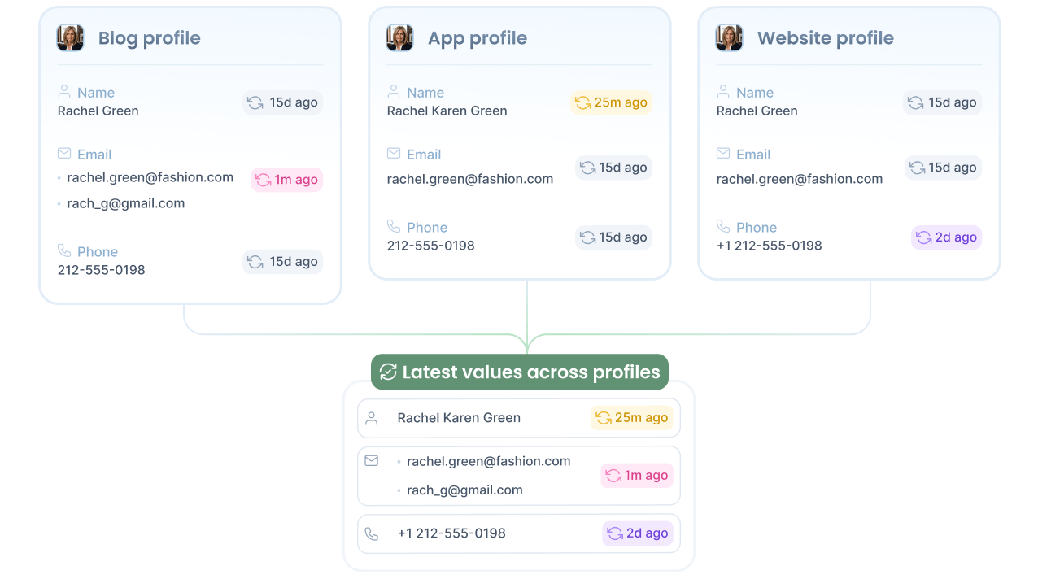Click the yellow 25m ago badge in App profile
1038x579 pixels.
point(611,102)
